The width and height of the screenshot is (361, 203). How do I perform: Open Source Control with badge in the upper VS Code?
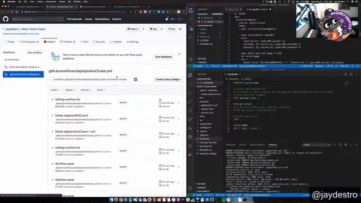click(x=191, y=29)
